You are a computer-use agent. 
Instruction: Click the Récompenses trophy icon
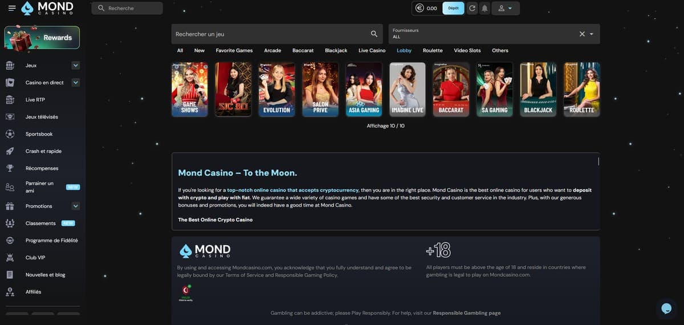(x=10, y=168)
